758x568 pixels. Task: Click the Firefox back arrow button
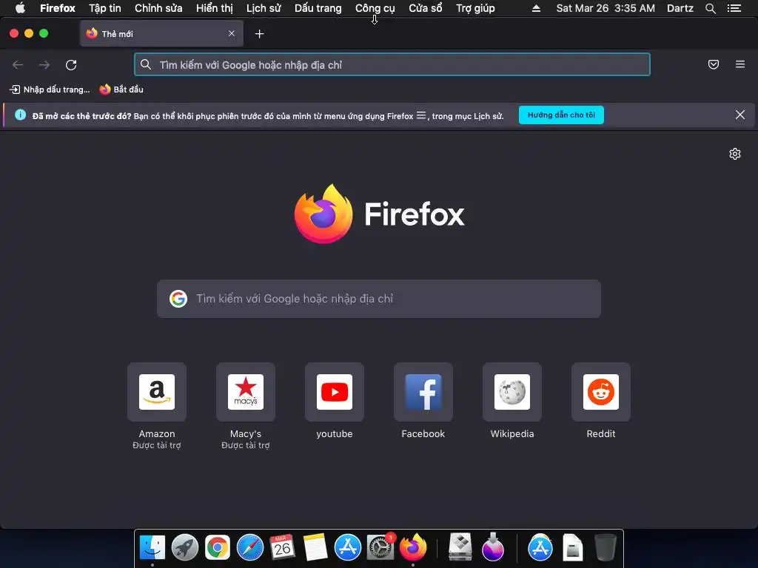pyautogui.click(x=18, y=65)
